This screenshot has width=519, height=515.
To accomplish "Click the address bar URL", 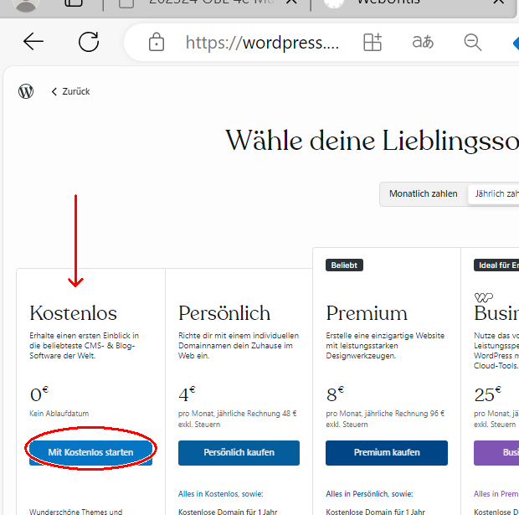I will [x=262, y=43].
